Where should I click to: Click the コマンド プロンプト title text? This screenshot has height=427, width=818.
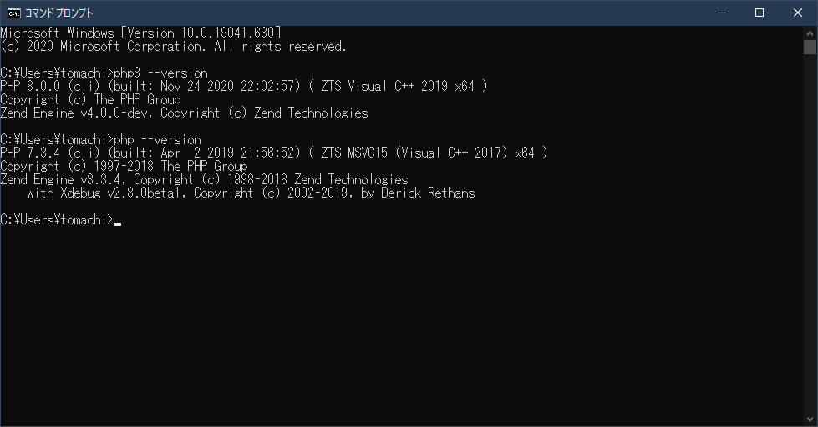point(59,13)
